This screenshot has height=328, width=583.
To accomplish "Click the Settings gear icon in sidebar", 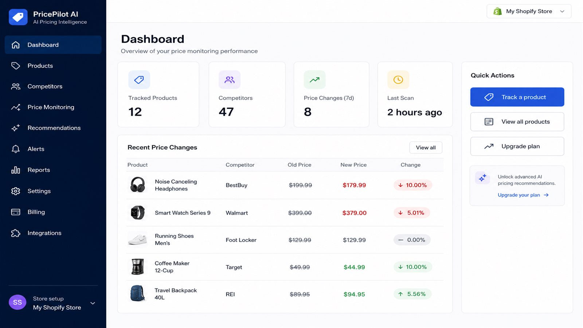I will tap(16, 191).
